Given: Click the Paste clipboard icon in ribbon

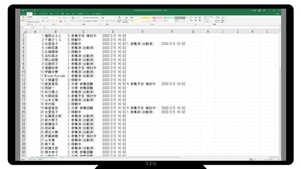Looking at the screenshot, I should [x=24, y=18].
